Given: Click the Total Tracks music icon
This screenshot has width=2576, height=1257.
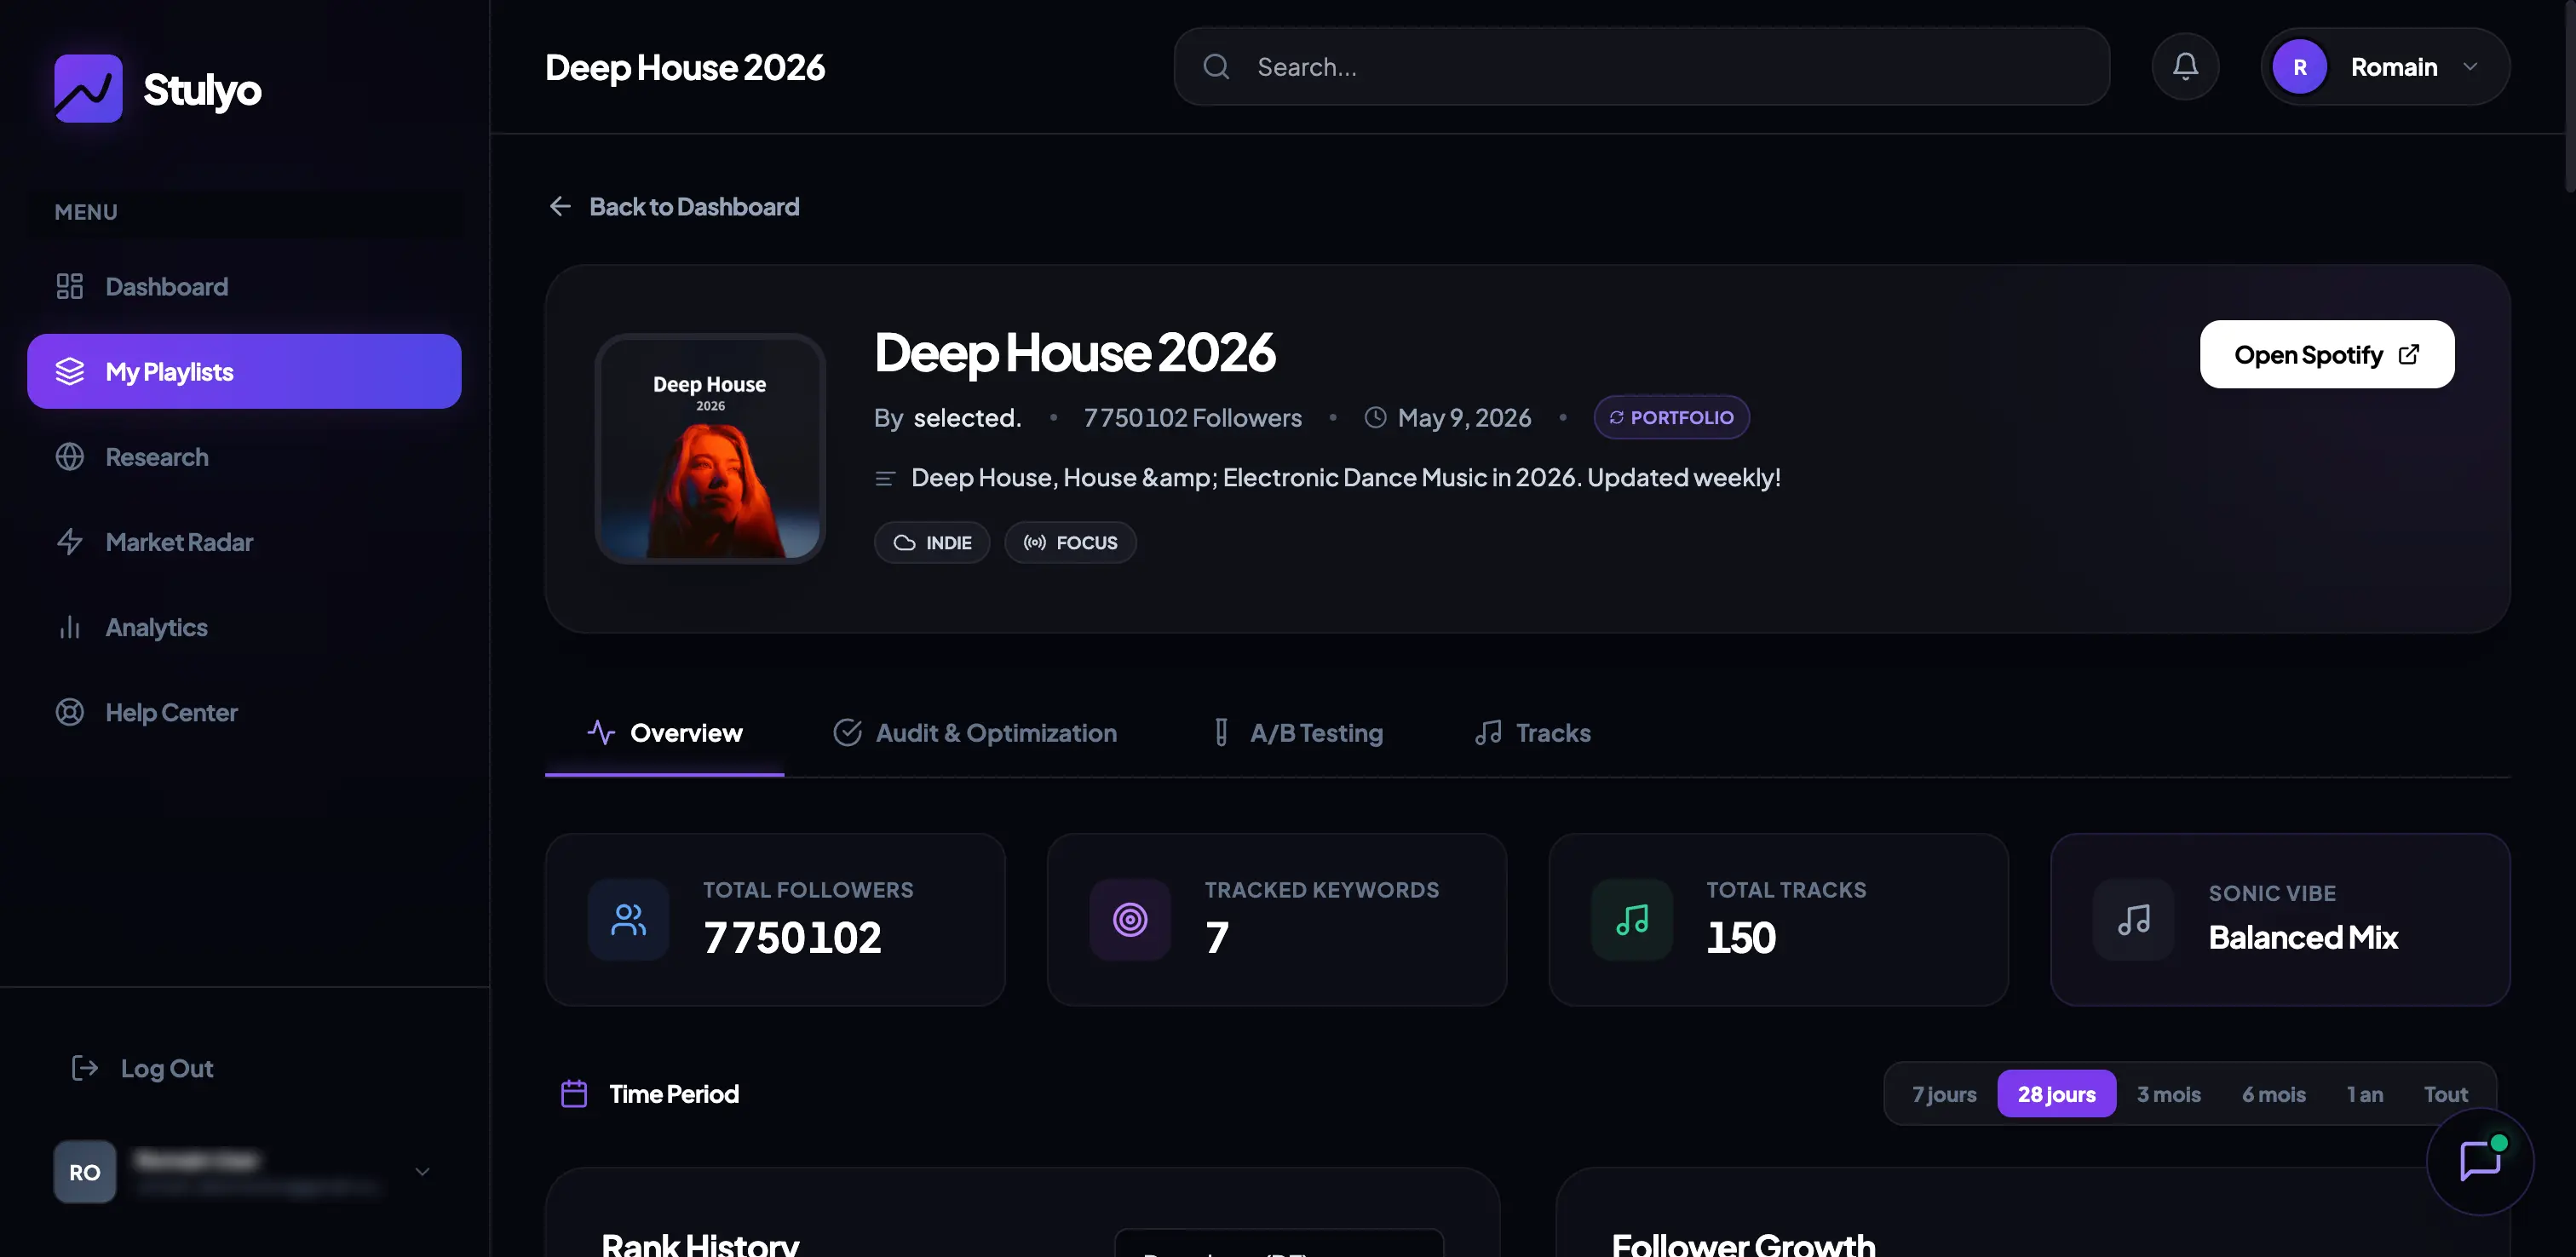Looking at the screenshot, I should click(1632, 919).
